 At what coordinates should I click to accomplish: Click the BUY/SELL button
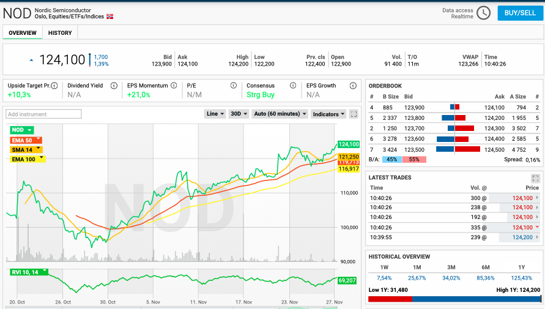(x=520, y=13)
